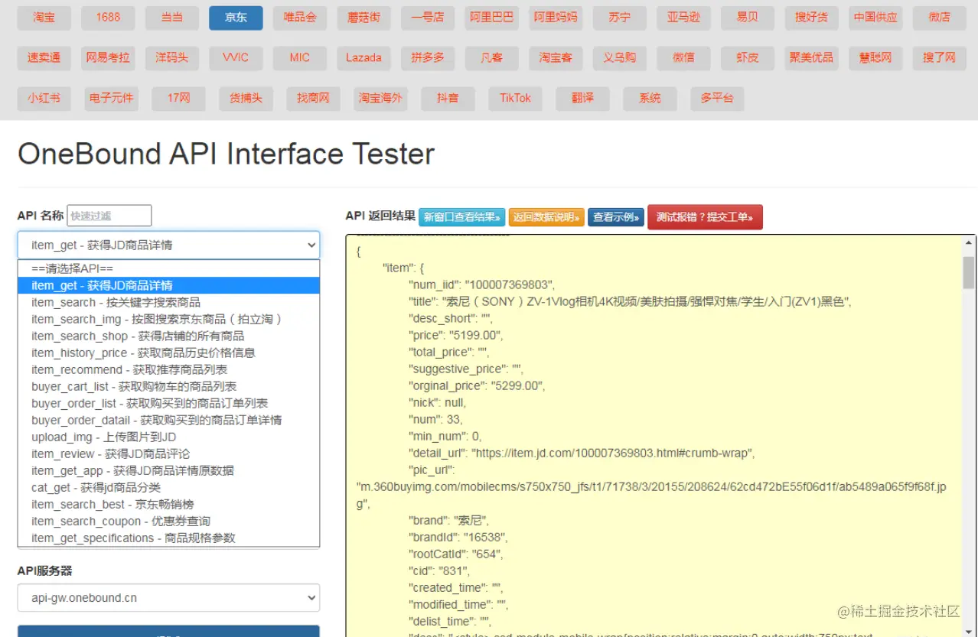This screenshot has width=978, height=637.
Task: Open the 易贝 tab
Action: point(748,18)
